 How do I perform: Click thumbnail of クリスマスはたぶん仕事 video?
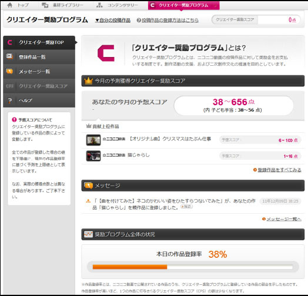93,140
